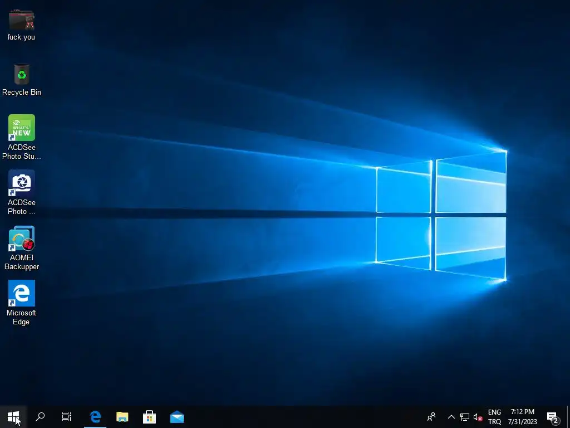
Task: Show hidden tray icons with chevron
Action: click(x=451, y=417)
